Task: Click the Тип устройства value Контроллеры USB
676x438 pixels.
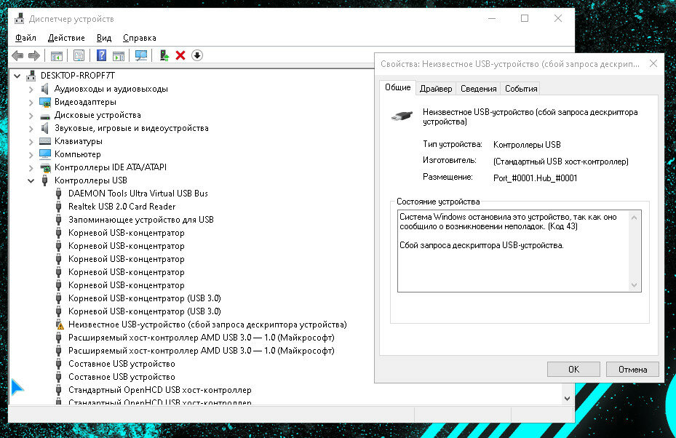Action: tap(527, 145)
